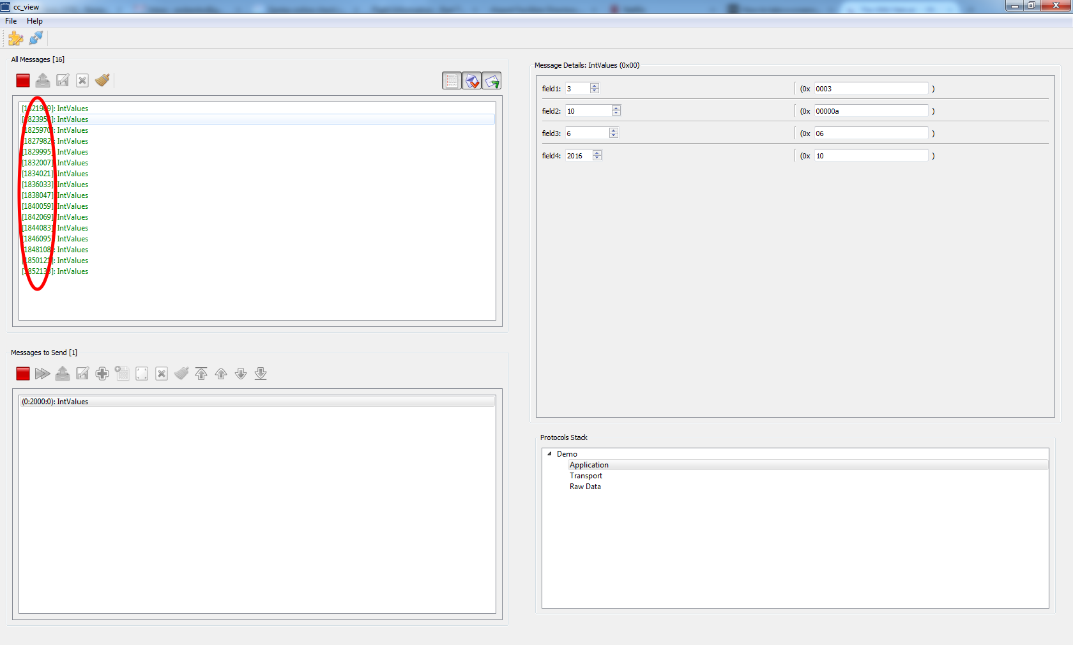
Task: Select message 1834021 IntValues row
Action: tap(257, 174)
